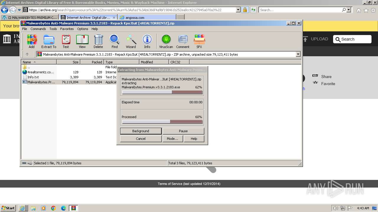Open the back/forward history dropdown arrow

click(x=19, y=10)
